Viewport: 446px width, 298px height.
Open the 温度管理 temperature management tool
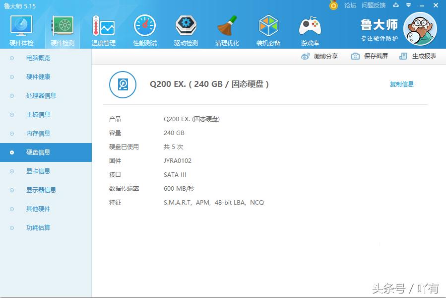(103, 28)
